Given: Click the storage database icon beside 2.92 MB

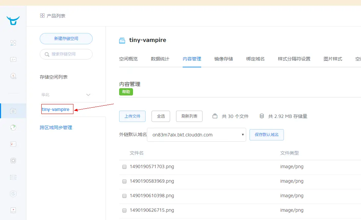Looking at the screenshot, I should click(x=262, y=116).
